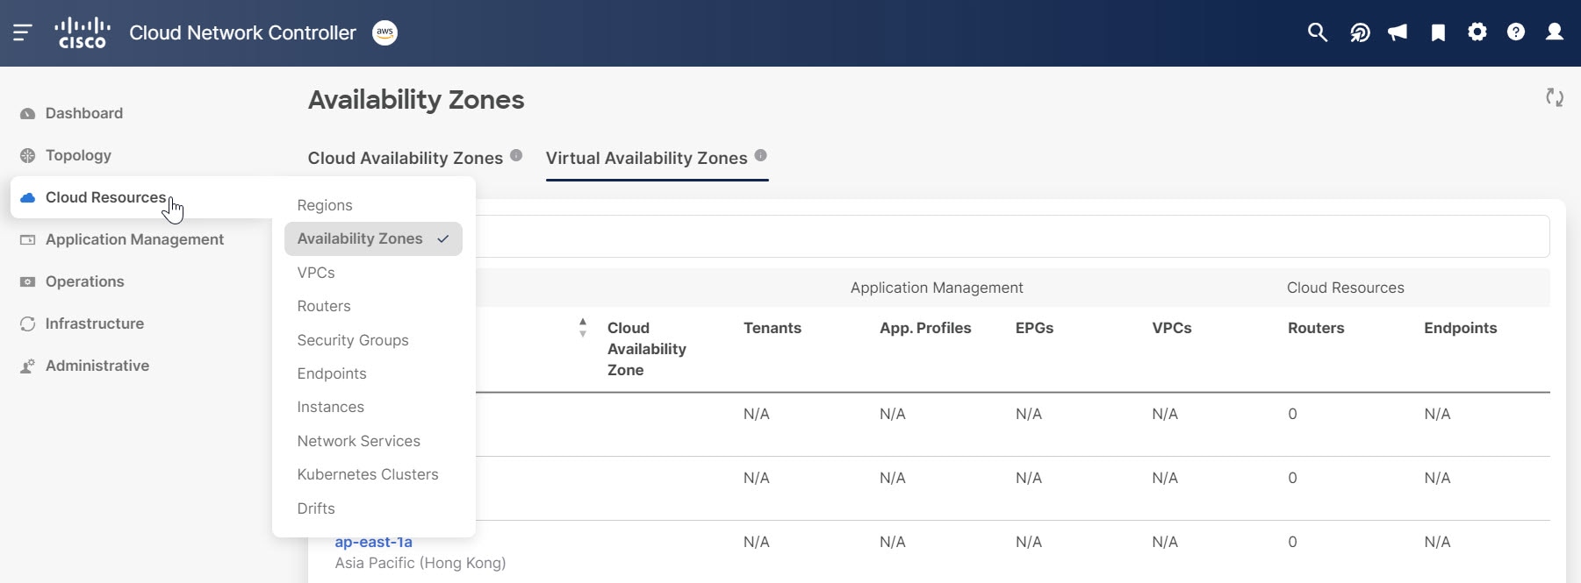Go to Dashboard in the sidebar

click(x=83, y=113)
